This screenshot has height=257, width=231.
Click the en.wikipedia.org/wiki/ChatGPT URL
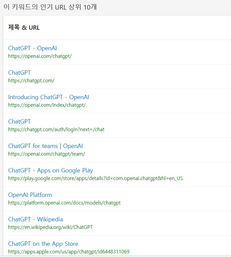point(51,227)
